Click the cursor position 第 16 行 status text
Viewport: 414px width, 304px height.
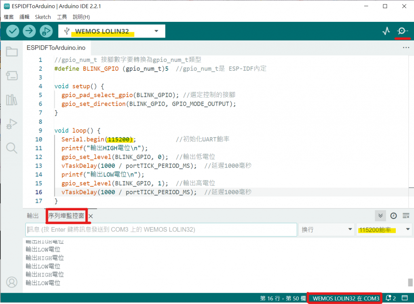[x=283, y=298]
